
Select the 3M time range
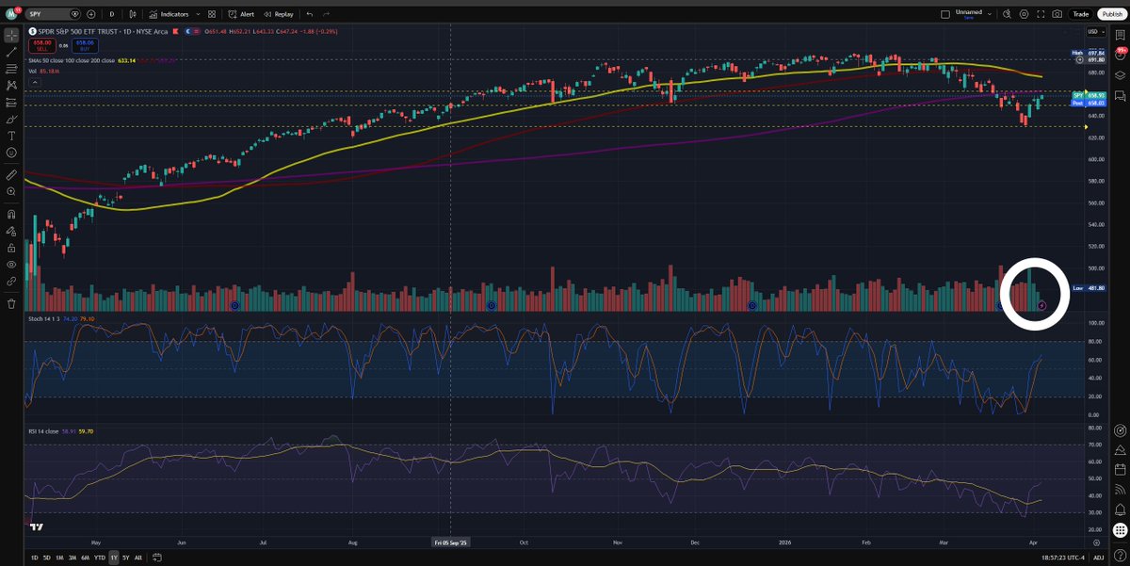click(73, 558)
